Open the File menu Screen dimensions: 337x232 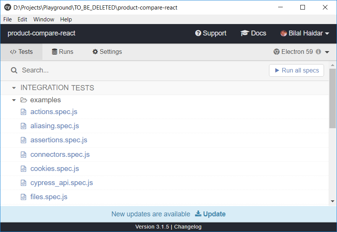tap(8, 19)
